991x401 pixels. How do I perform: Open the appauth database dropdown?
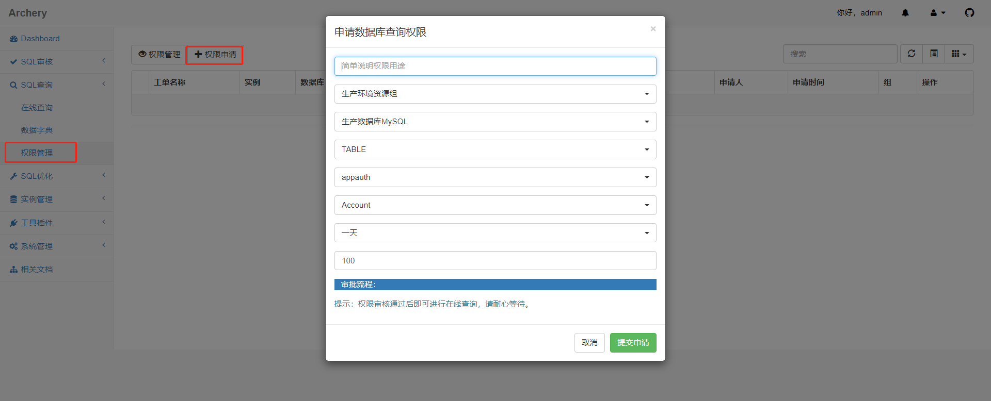[495, 177]
